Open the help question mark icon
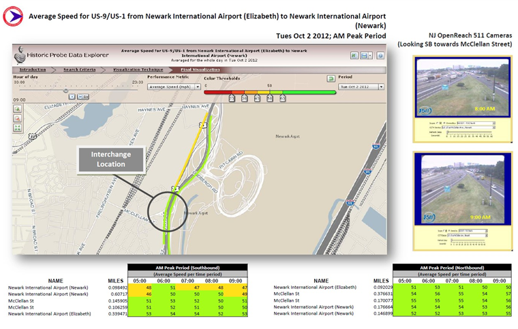518x329 pixels. pyautogui.click(x=380, y=55)
